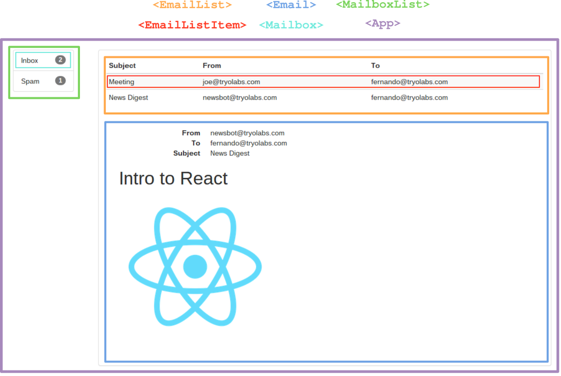Click the Inbox unread count badge showing 2
This screenshot has width=561, height=376.
60,60
